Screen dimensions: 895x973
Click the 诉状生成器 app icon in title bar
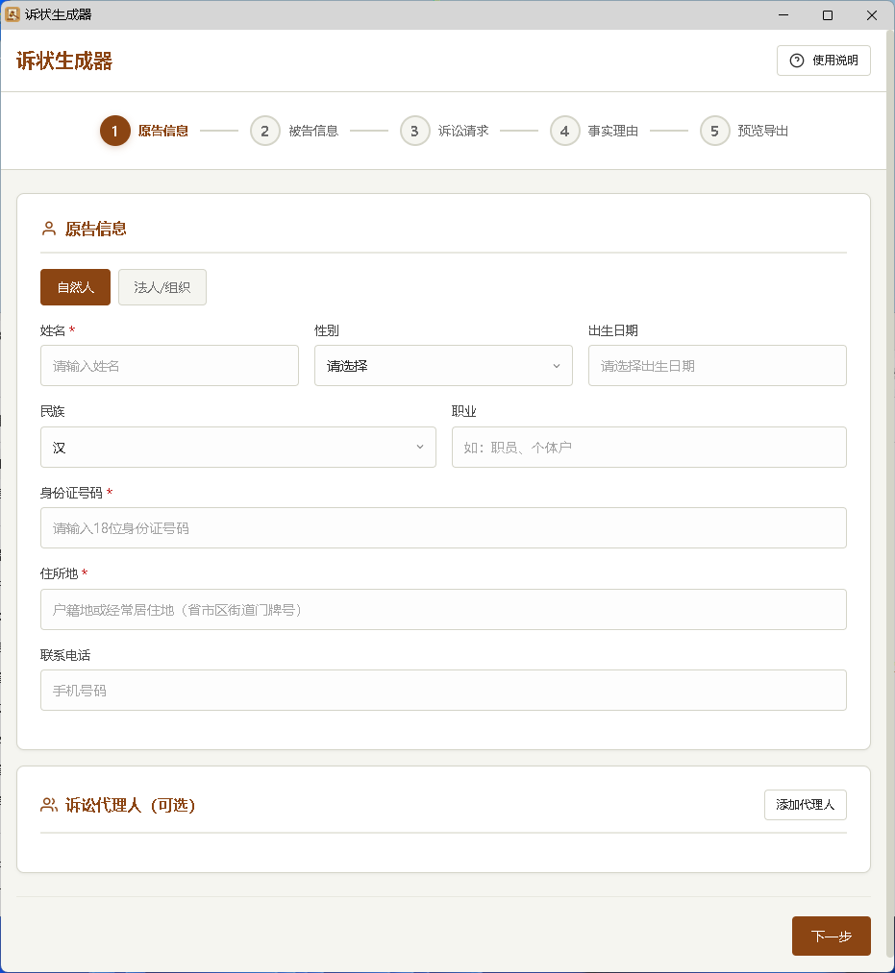12,14
